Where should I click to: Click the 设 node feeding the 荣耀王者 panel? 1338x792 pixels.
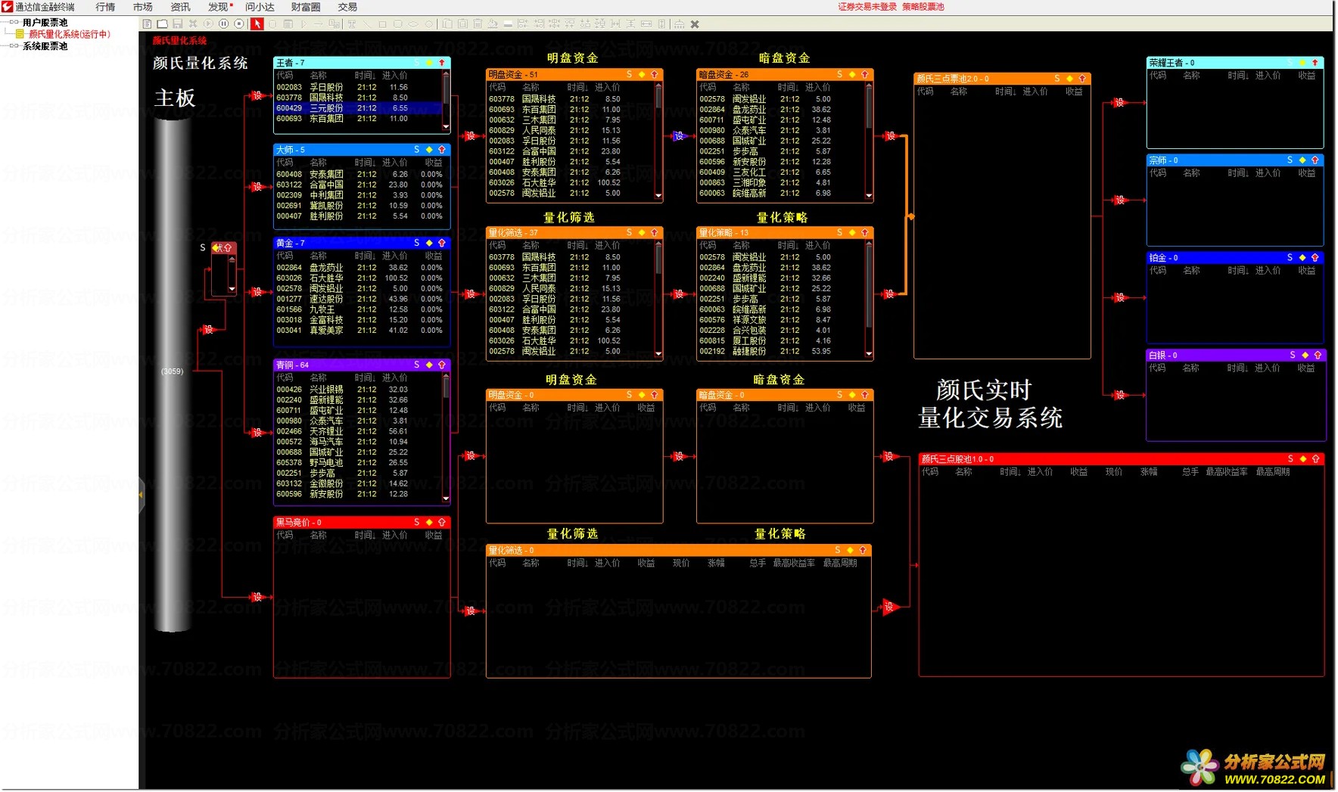point(1119,102)
